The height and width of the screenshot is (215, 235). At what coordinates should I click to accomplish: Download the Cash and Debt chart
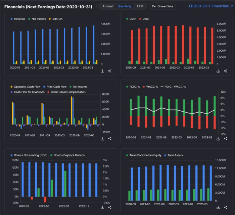[x=218, y=71]
